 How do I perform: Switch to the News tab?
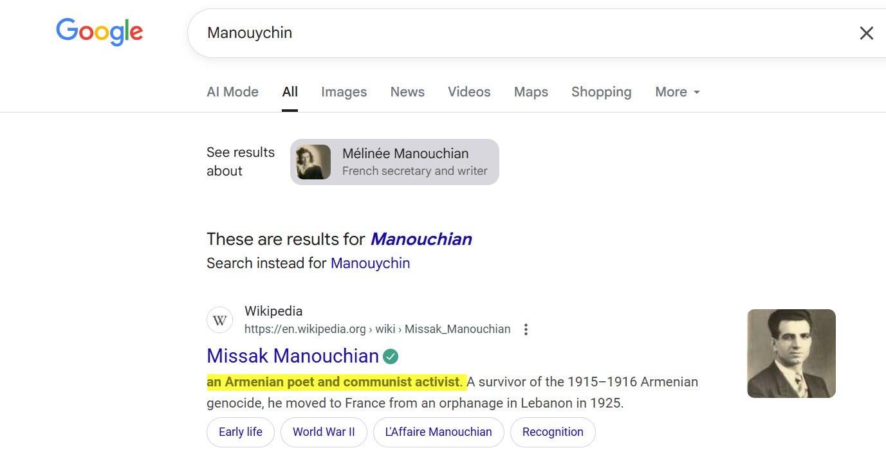pyautogui.click(x=407, y=92)
